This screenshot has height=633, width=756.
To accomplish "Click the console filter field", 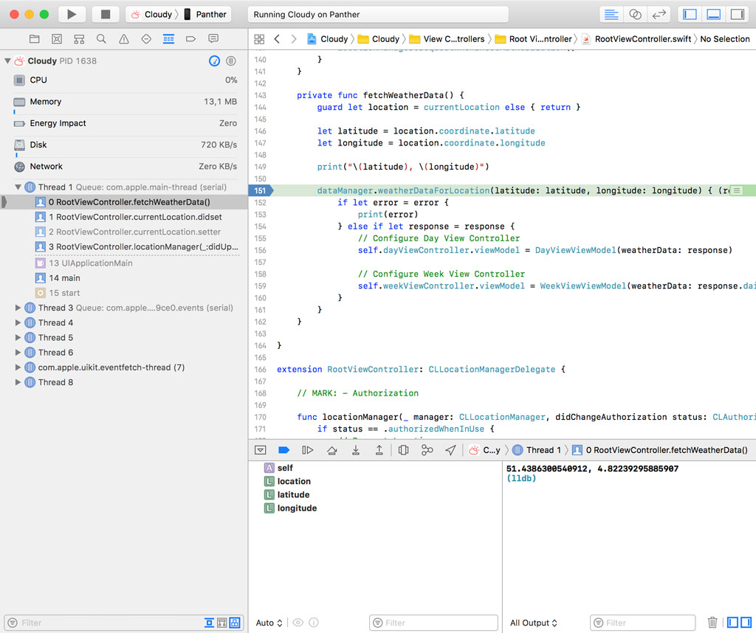I will 642,622.
